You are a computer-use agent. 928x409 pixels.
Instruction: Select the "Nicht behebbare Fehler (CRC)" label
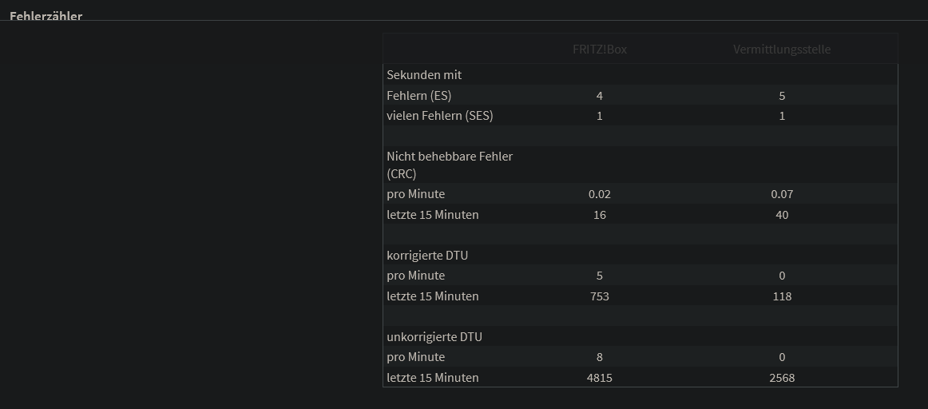pos(450,165)
